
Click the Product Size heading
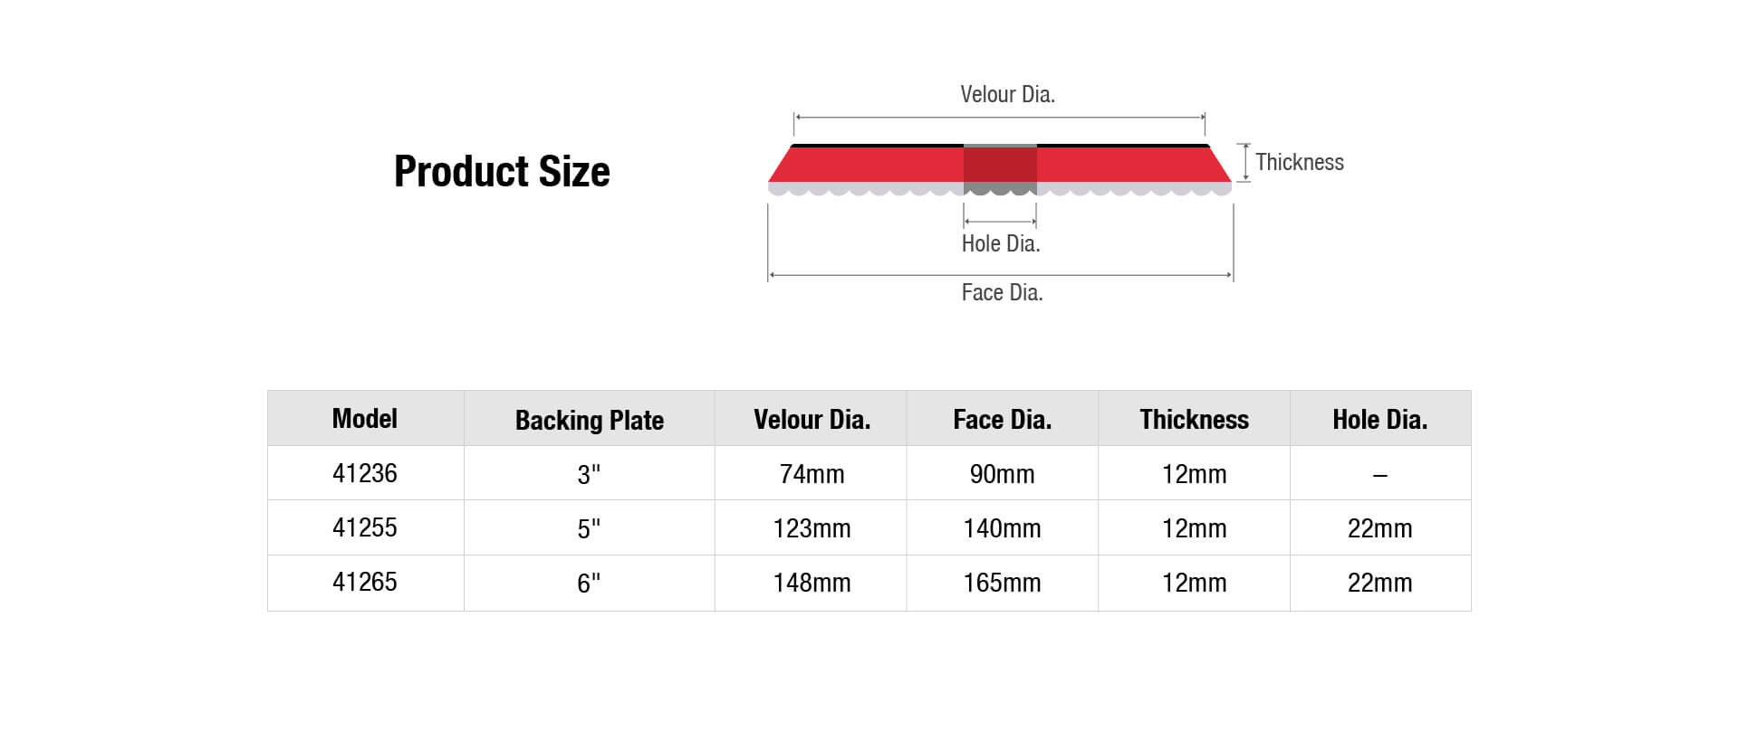click(502, 172)
